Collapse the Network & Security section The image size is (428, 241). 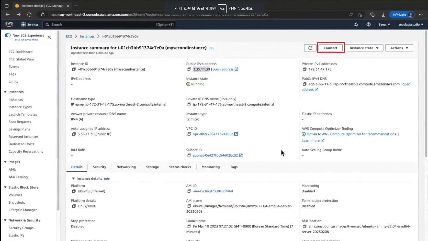tap(5, 220)
